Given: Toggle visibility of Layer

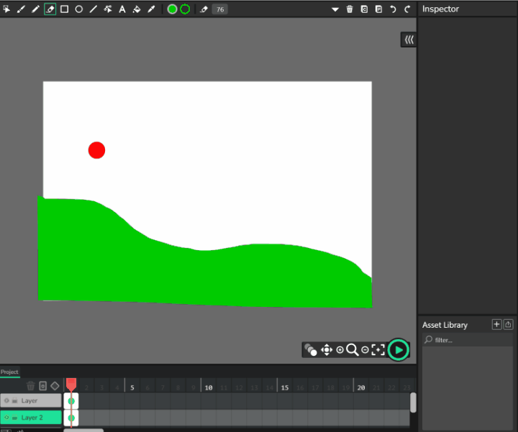Looking at the screenshot, I should pyautogui.click(x=6, y=400).
